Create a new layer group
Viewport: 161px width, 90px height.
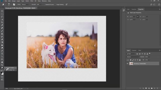[152, 88]
